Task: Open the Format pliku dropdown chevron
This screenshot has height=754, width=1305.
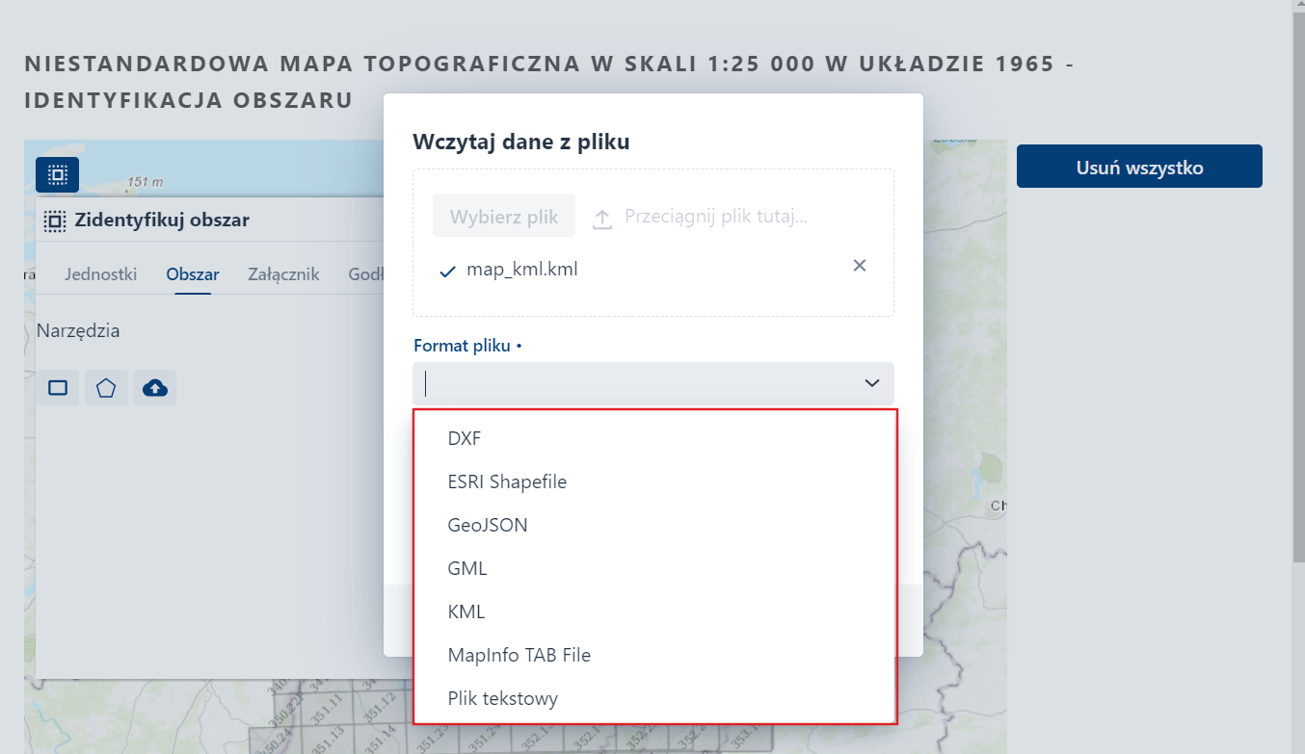Action: point(871,382)
